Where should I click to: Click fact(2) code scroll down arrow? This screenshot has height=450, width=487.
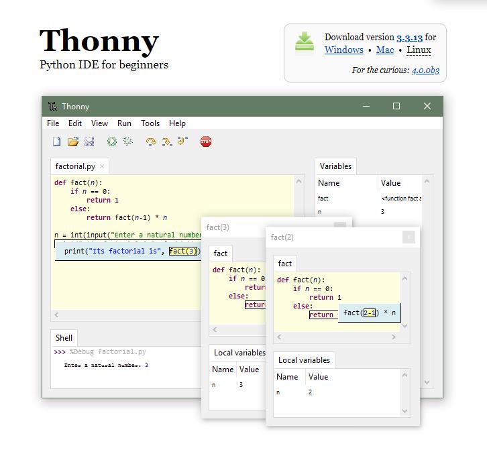pyautogui.click(x=404, y=325)
